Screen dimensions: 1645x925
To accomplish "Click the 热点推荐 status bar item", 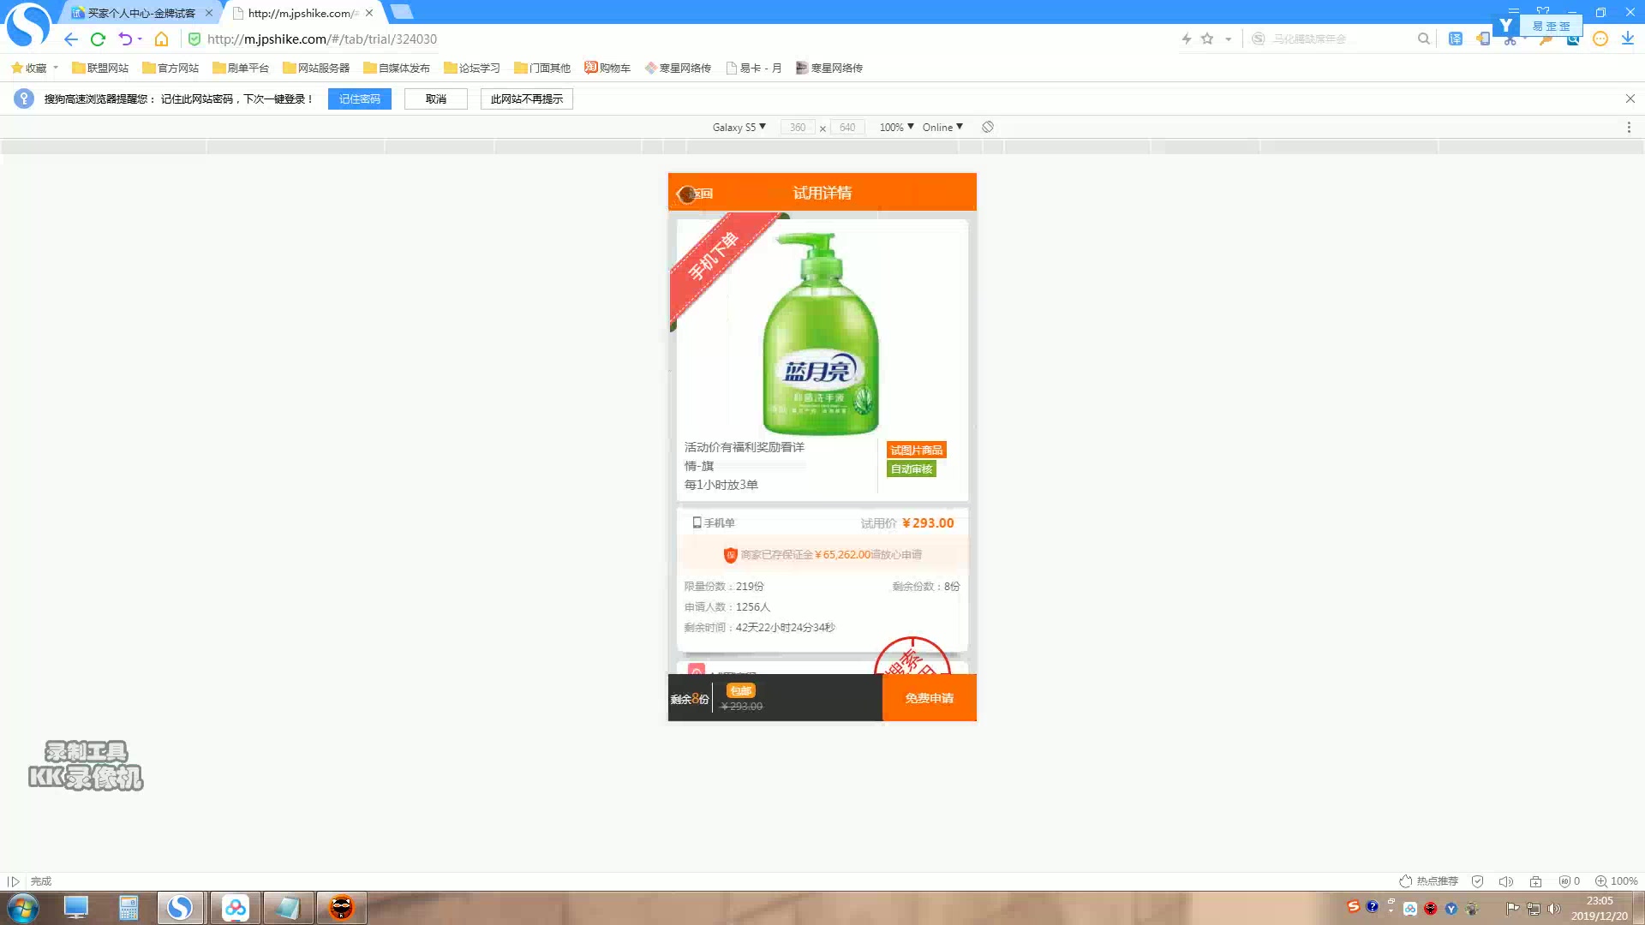I will pyautogui.click(x=1429, y=881).
